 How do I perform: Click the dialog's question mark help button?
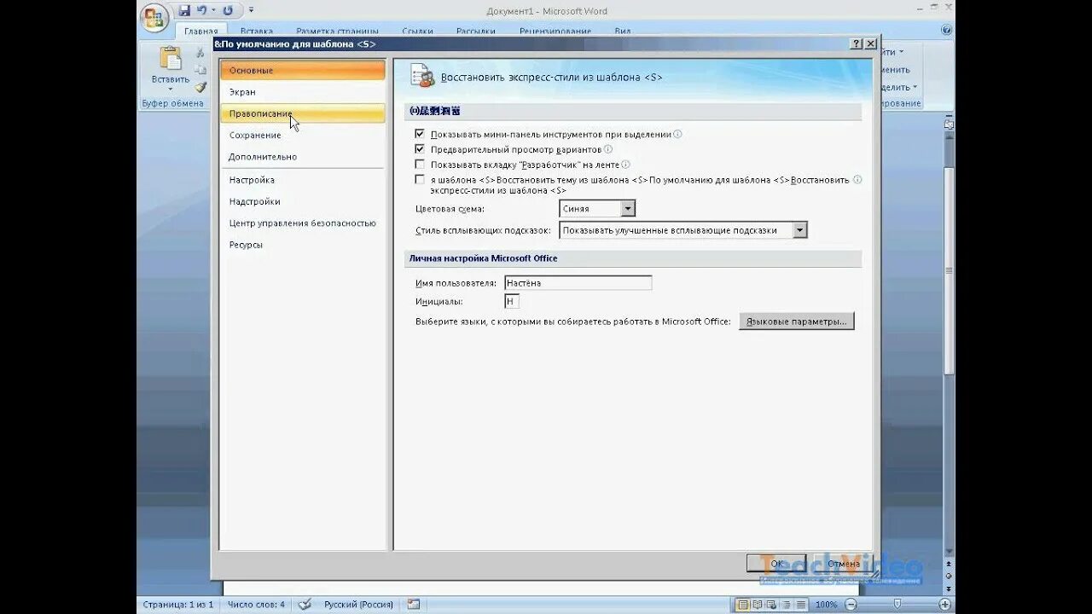click(x=856, y=43)
